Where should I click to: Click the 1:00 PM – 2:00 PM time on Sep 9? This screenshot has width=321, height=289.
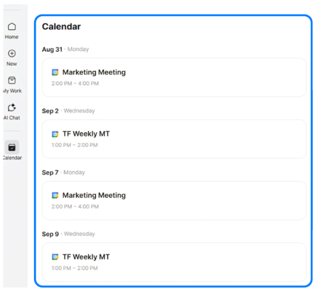(x=75, y=268)
